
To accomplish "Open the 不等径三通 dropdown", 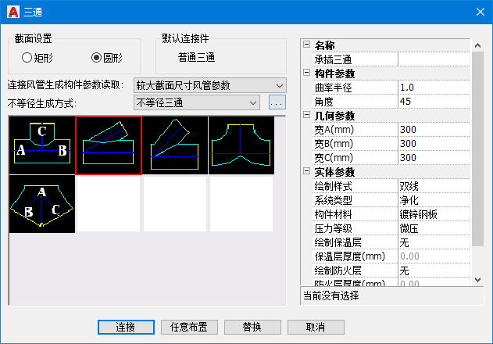I will tap(197, 102).
